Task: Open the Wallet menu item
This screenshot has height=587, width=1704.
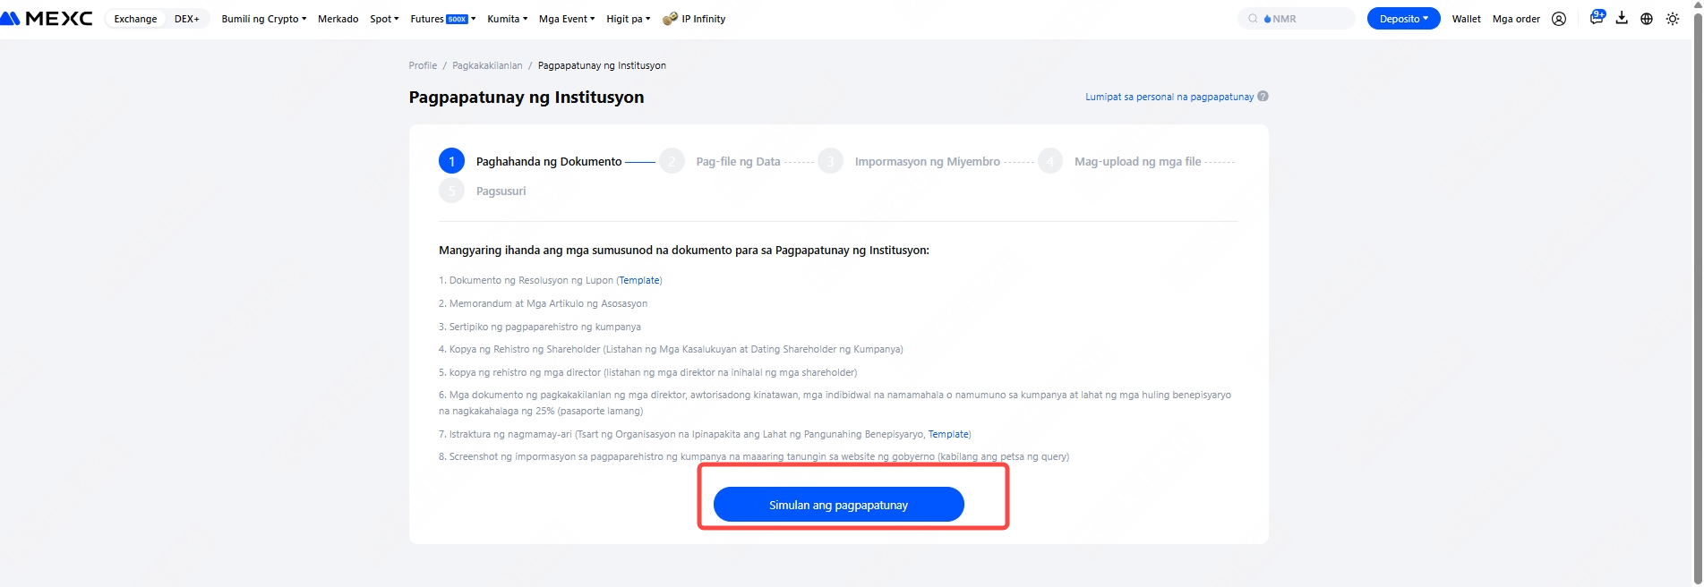Action: 1466,19
